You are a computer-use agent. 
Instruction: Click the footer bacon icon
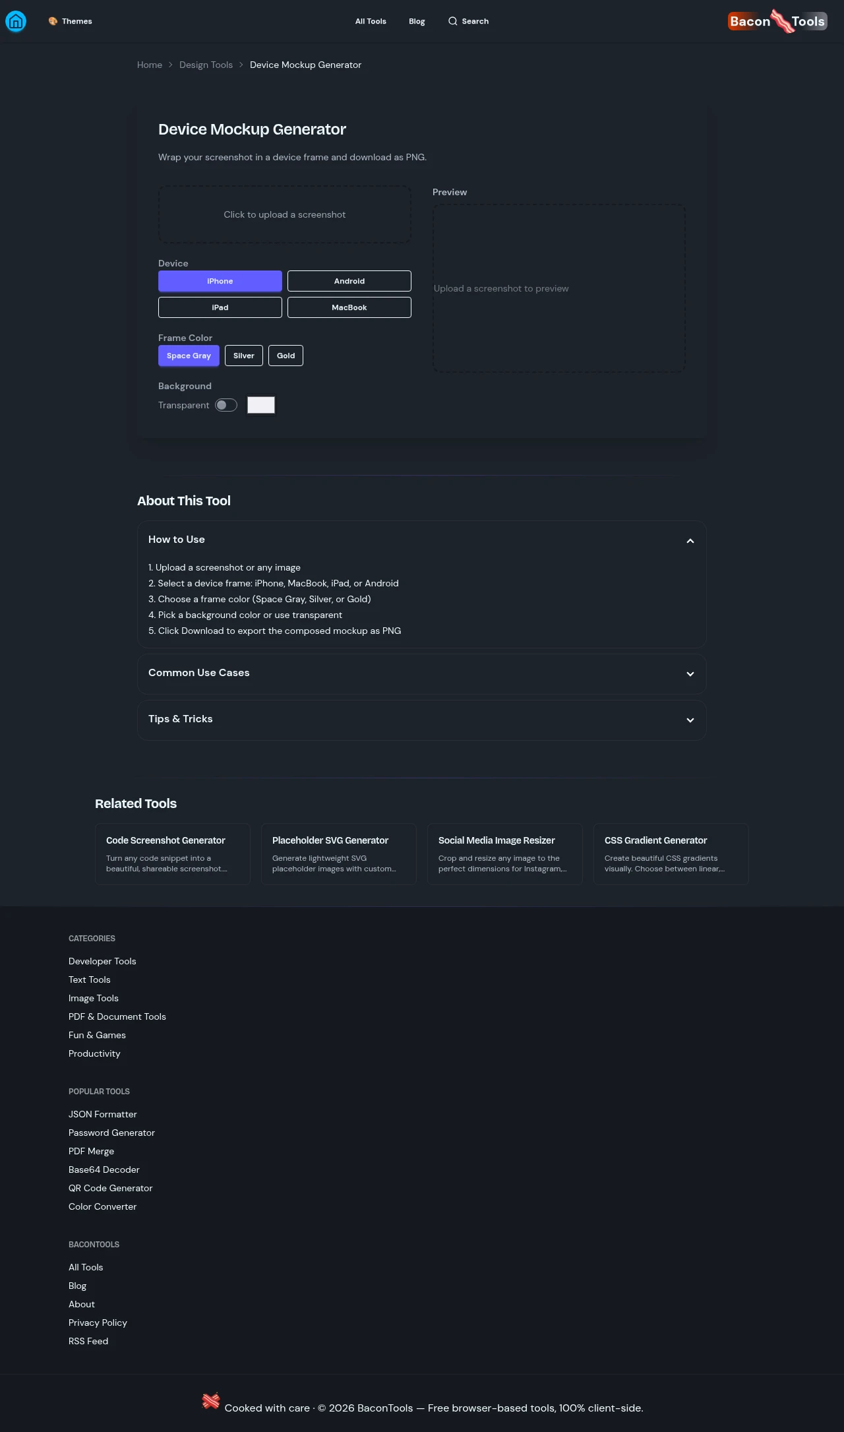point(211,1401)
